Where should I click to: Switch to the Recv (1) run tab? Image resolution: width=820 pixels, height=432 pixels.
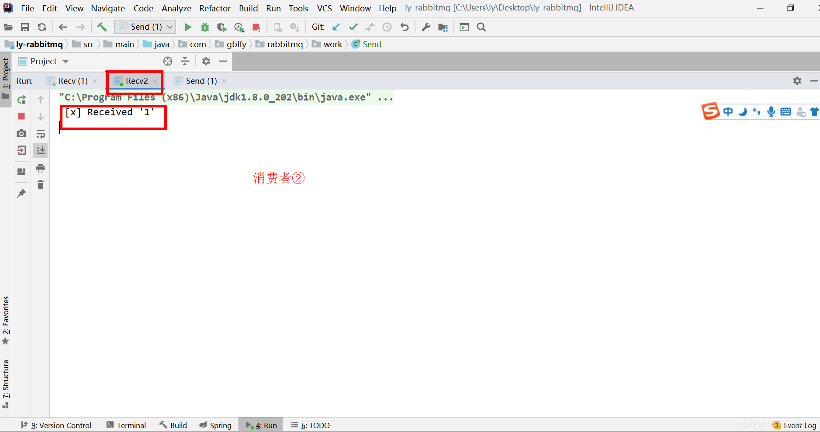coord(73,81)
